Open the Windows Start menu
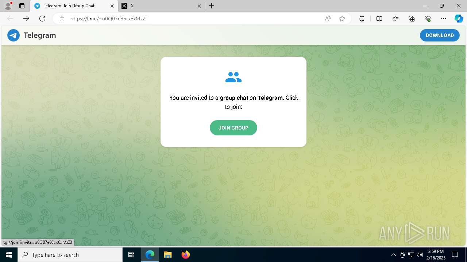This screenshot has width=467, height=262. click(x=9, y=255)
